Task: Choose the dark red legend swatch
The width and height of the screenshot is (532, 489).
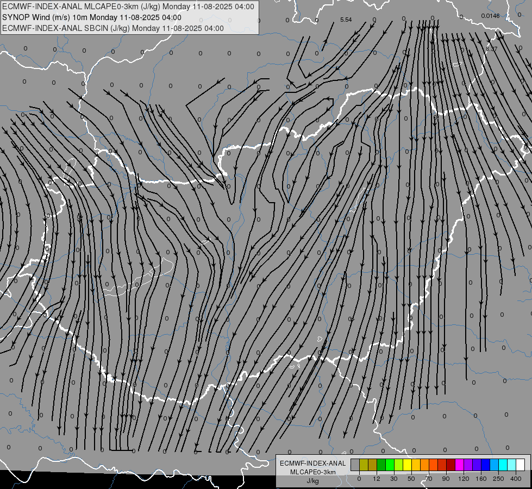Action: (451, 465)
